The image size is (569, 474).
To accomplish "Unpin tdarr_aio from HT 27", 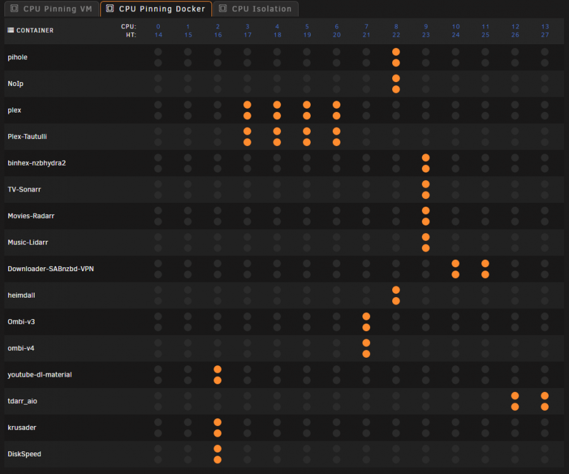I will 545,407.
